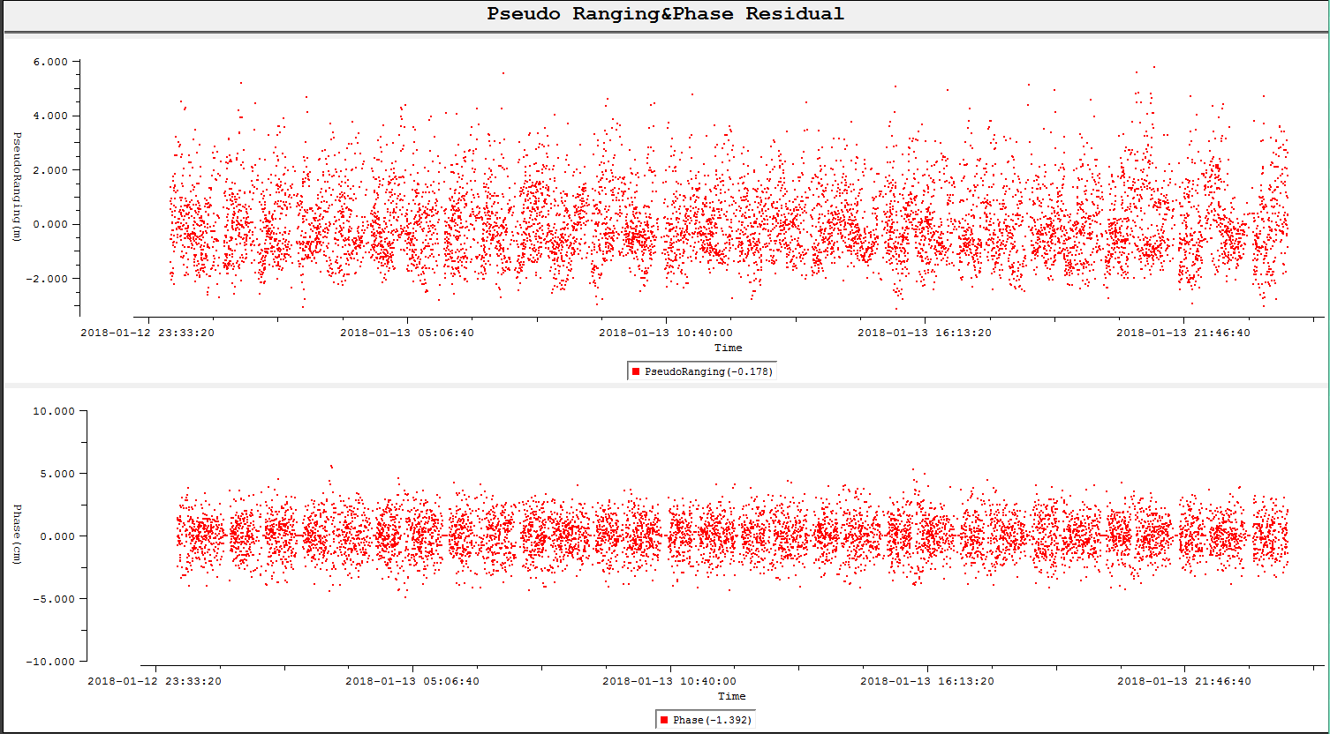1330x734 pixels.
Task: Click the 6.000 tick on PseudoRanging axis
Action: click(51, 62)
